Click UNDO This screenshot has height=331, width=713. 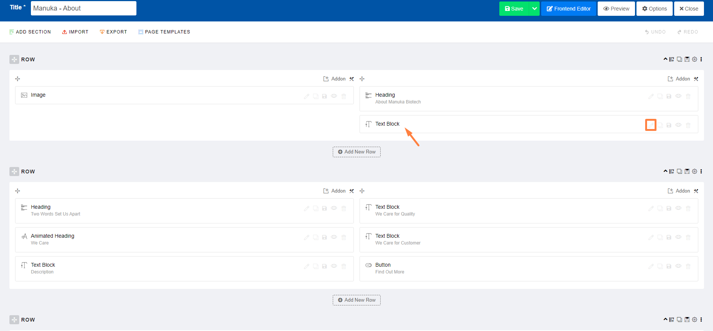click(655, 32)
